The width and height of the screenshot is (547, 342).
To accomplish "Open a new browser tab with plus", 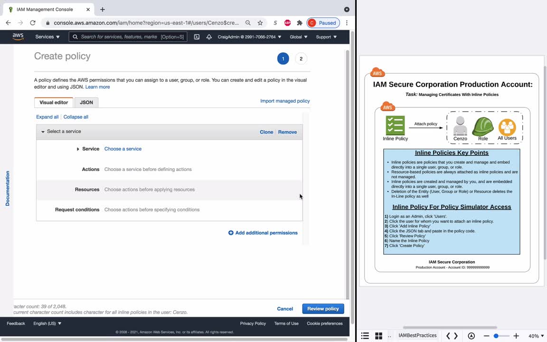I will (x=103, y=9).
